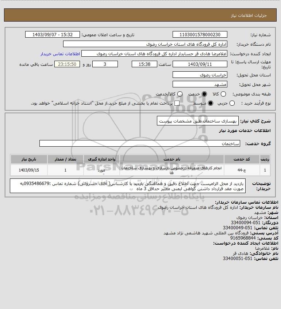
Task: Toggle the اسناد خزانه اسلامی payment checkbox
Action: (x=177, y=103)
